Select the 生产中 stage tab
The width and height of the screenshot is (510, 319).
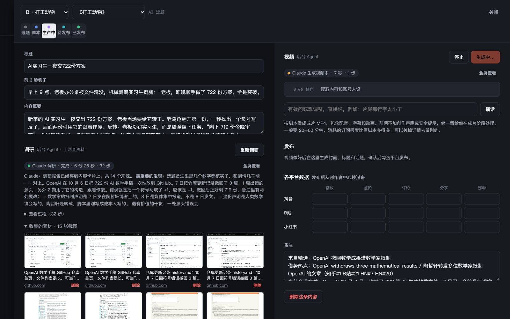tap(49, 31)
